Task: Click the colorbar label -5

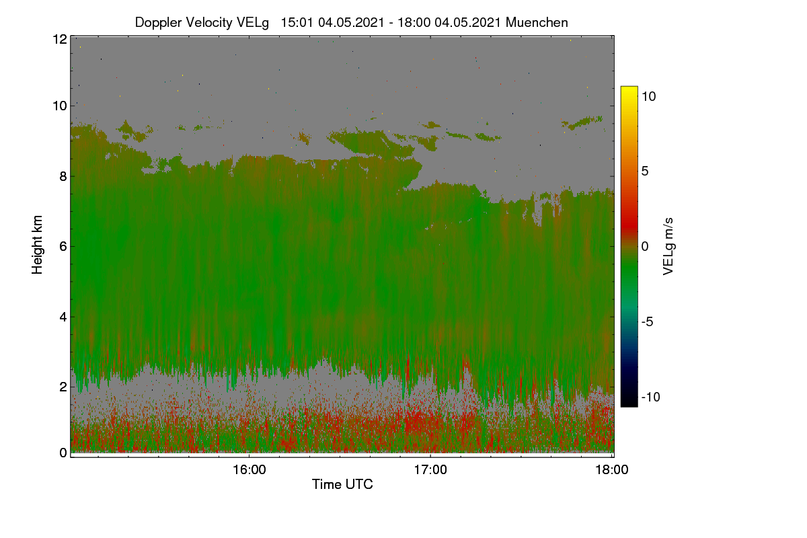Action: pyautogui.click(x=648, y=321)
